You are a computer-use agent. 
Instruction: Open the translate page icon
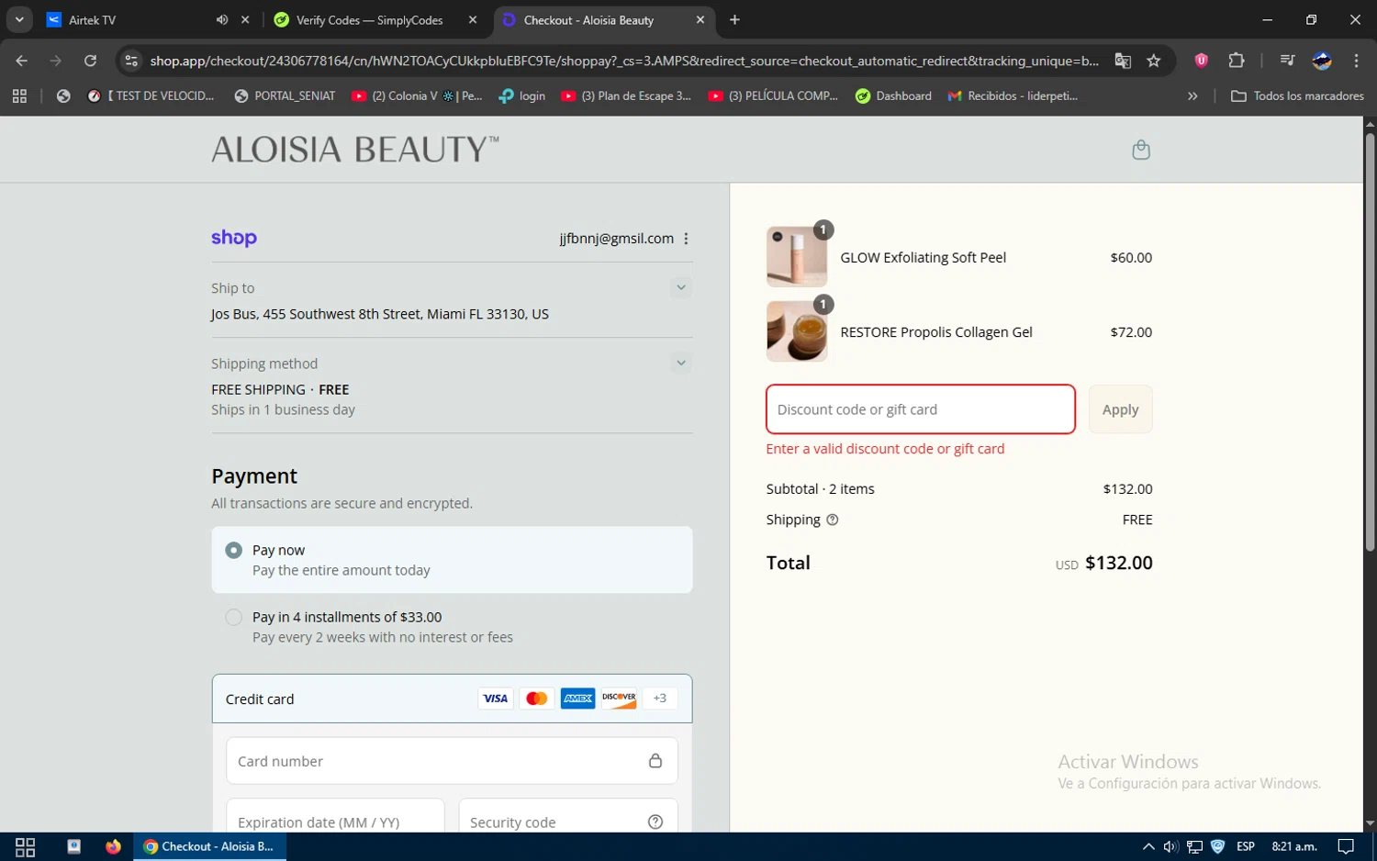[x=1123, y=61]
